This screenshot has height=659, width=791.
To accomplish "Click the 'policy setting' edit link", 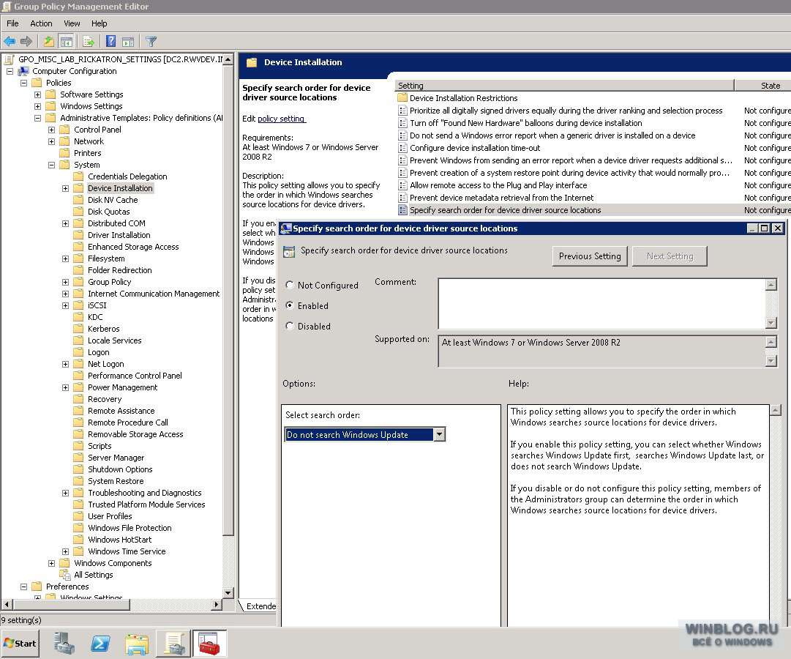I will (x=281, y=119).
